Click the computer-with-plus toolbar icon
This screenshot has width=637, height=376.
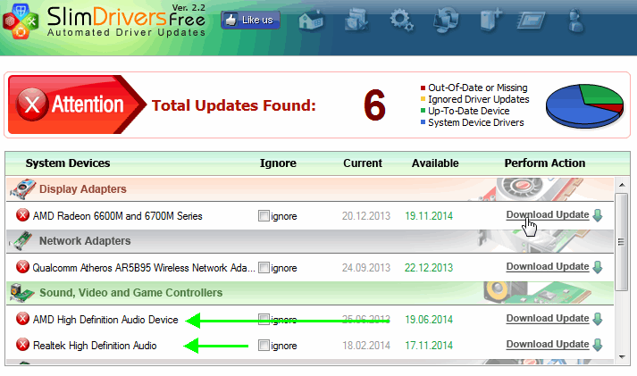pyautogui.click(x=491, y=20)
